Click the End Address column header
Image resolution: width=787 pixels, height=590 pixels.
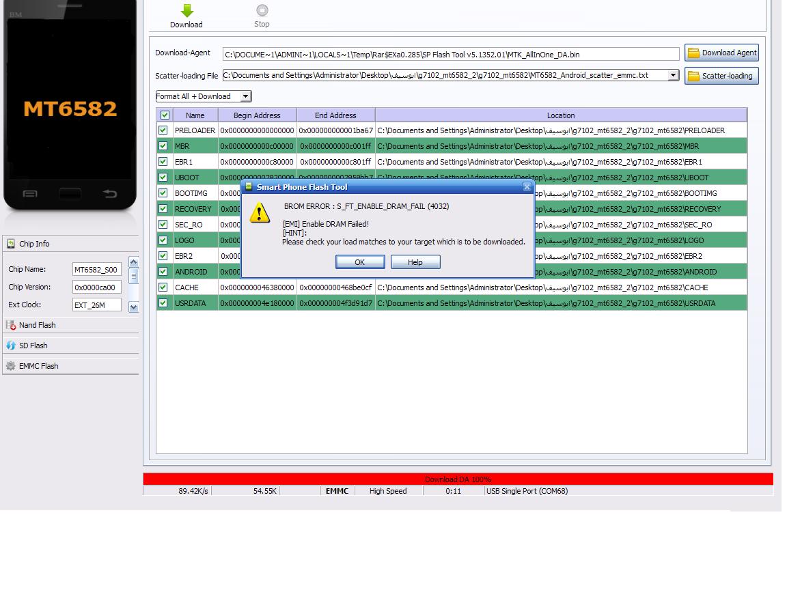[x=336, y=115]
